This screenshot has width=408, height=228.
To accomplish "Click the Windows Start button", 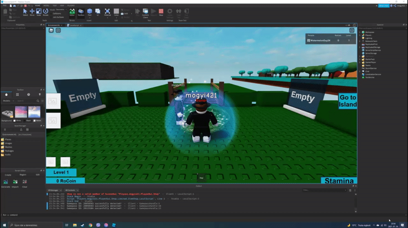I will coord(4,225).
